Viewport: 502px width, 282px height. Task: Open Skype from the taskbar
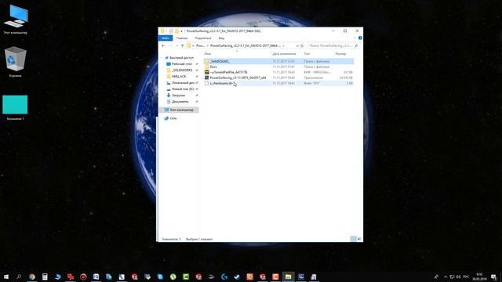pos(160,277)
